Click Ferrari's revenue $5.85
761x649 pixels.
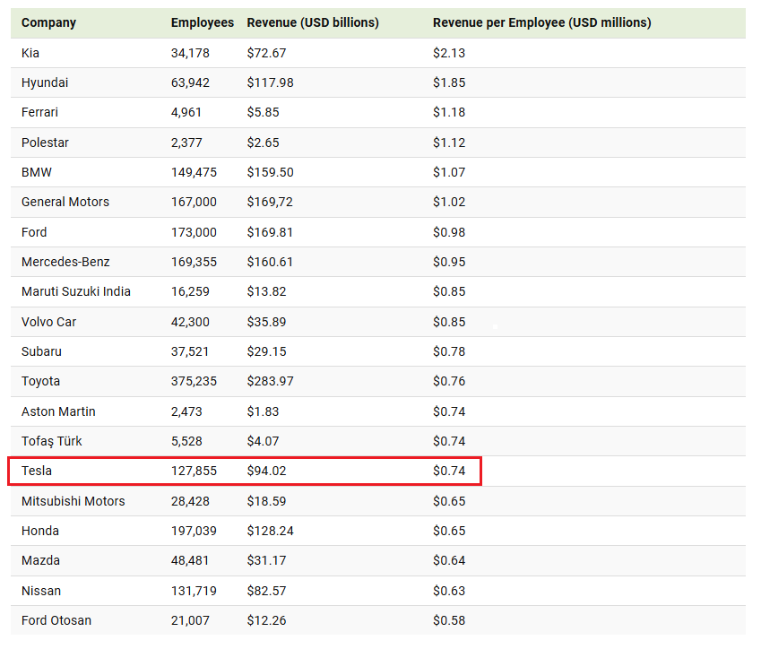coord(263,113)
